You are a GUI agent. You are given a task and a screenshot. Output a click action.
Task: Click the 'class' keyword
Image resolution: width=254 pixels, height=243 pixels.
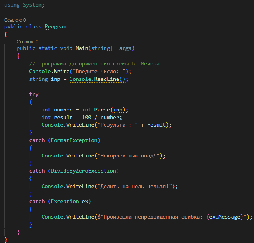click(x=34, y=27)
